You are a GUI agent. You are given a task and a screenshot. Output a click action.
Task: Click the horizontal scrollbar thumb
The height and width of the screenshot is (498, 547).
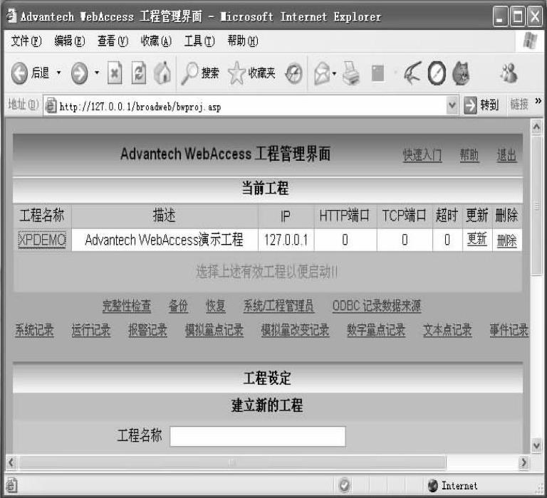click(x=232, y=463)
